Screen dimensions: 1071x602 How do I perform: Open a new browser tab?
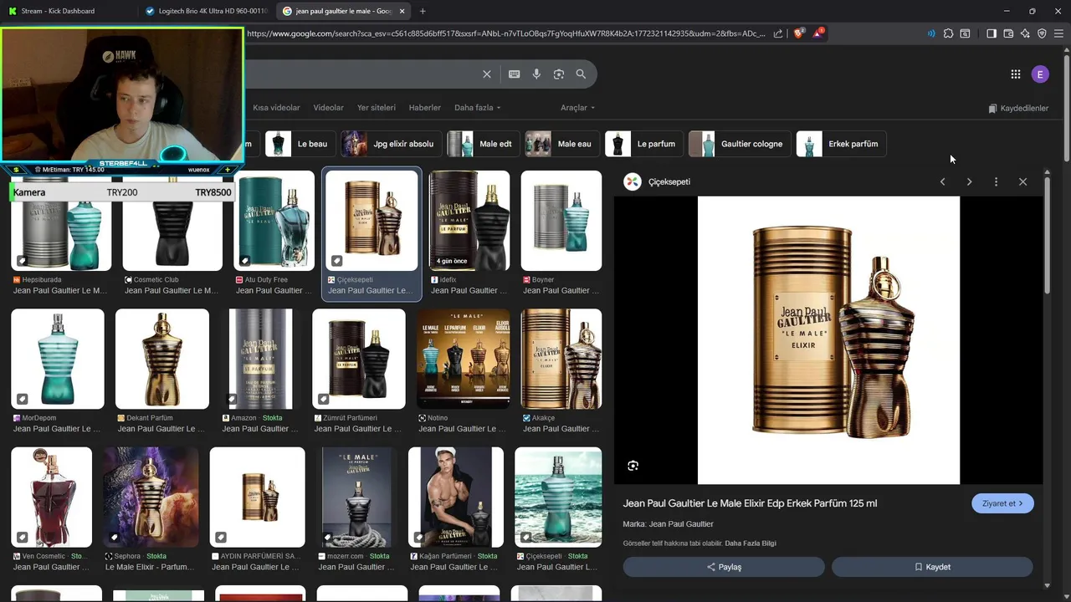point(423,11)
